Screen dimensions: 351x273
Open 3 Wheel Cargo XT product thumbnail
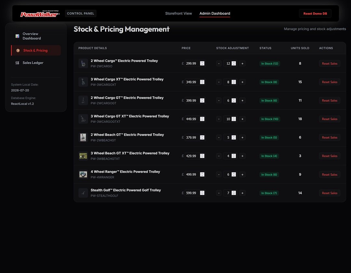[x=83, y=82]
